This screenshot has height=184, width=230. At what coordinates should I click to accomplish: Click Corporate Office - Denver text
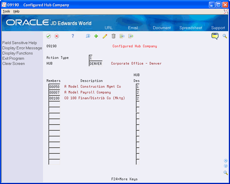[136, 63]
